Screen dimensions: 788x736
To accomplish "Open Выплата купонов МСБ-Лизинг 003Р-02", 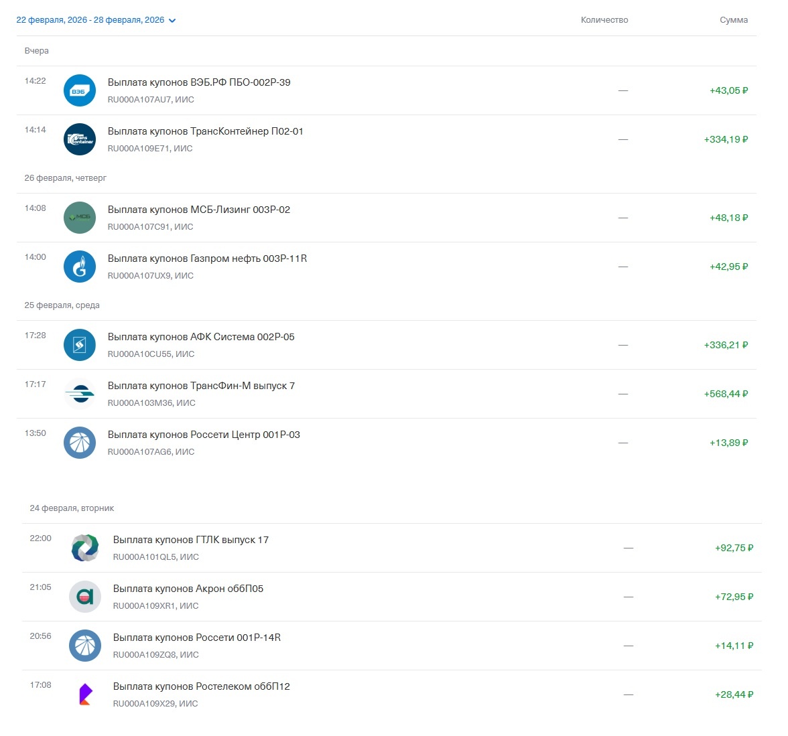I will click(199, 210).
